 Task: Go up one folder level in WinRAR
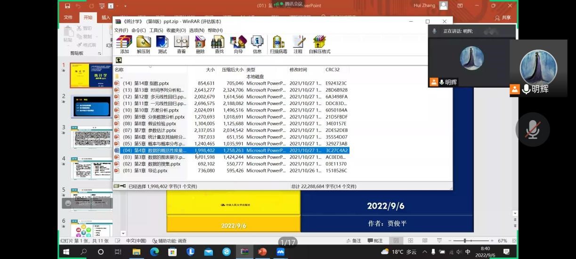(119, 60)
